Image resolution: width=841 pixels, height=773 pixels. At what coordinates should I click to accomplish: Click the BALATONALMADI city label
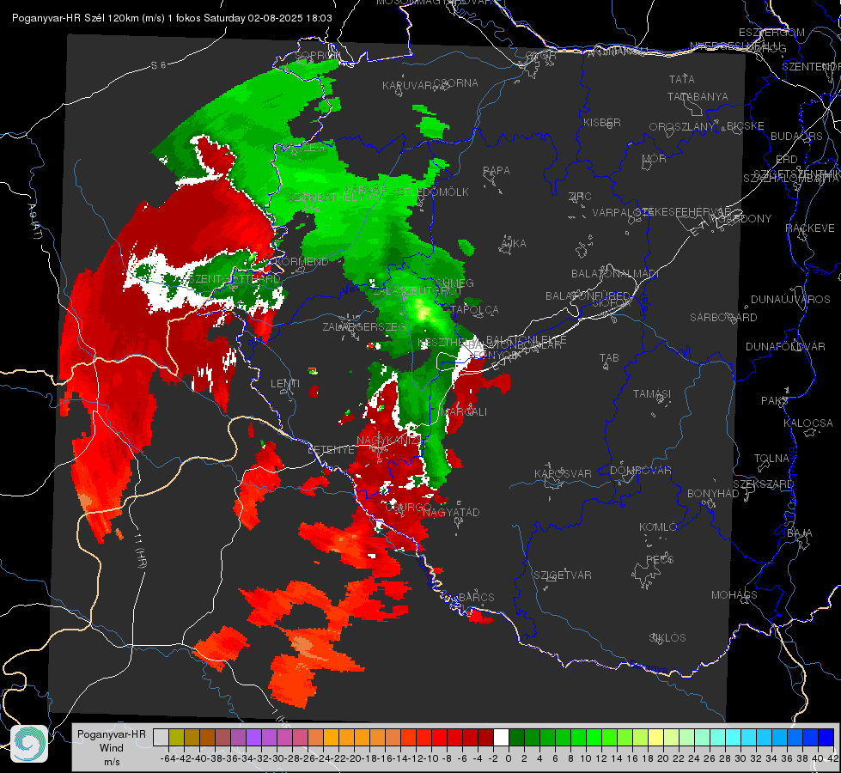(615, 274)
